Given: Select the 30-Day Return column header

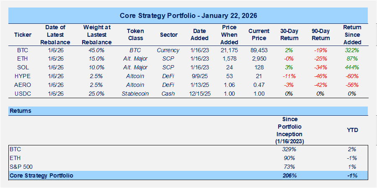Looking at the screenshot, I should 289,35.
